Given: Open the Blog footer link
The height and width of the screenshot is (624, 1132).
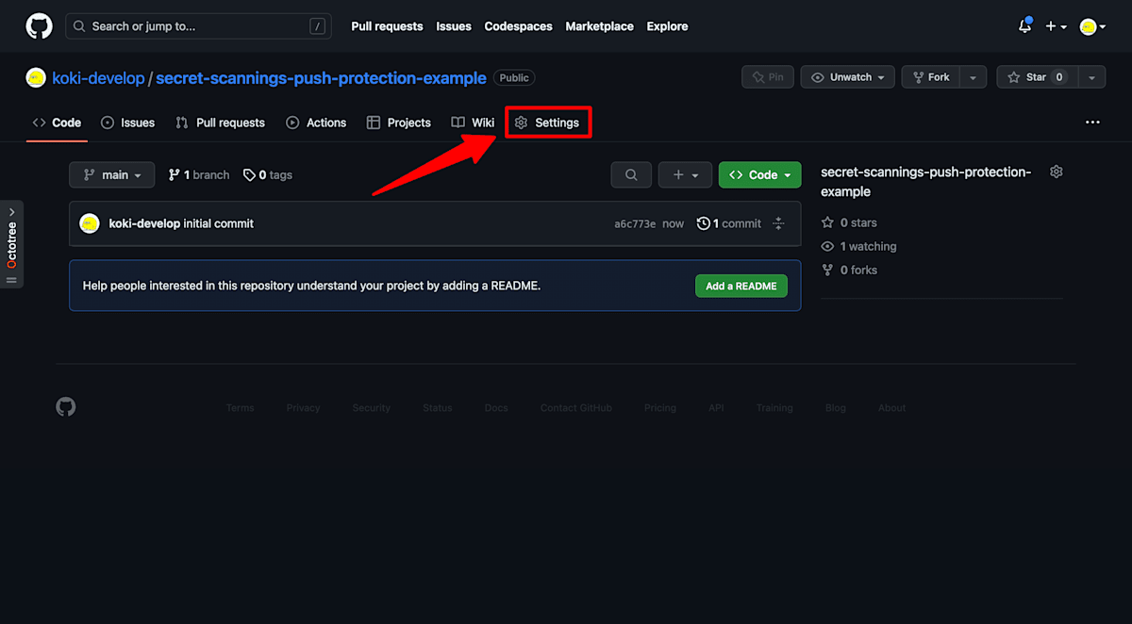Looking at the screenshot, I should 836,408.
